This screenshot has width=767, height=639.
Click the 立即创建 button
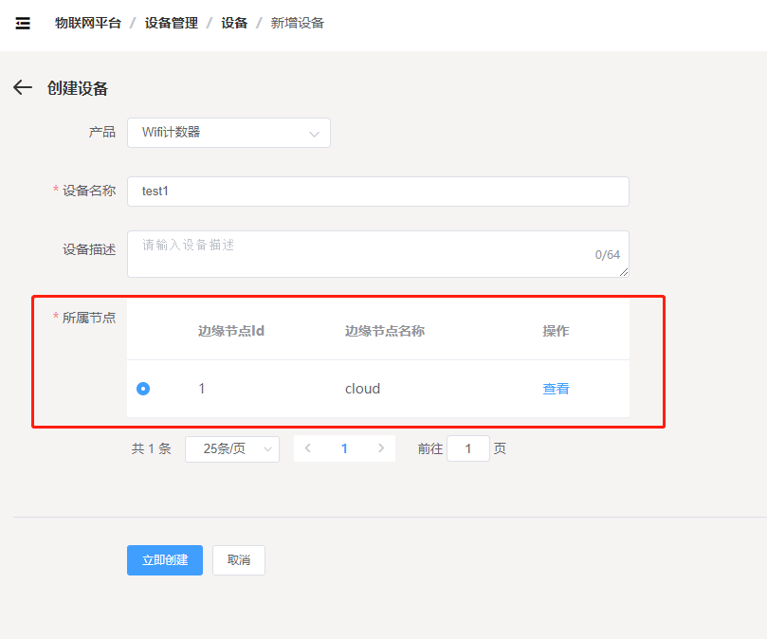pos(165,560)
